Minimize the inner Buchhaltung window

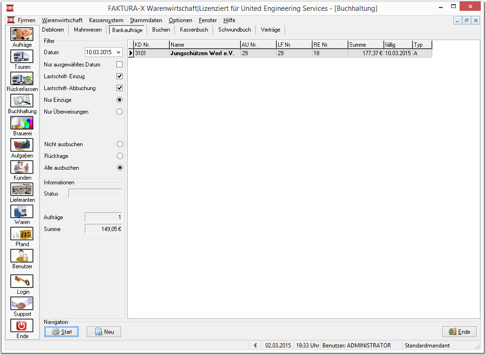pos(458,20)
